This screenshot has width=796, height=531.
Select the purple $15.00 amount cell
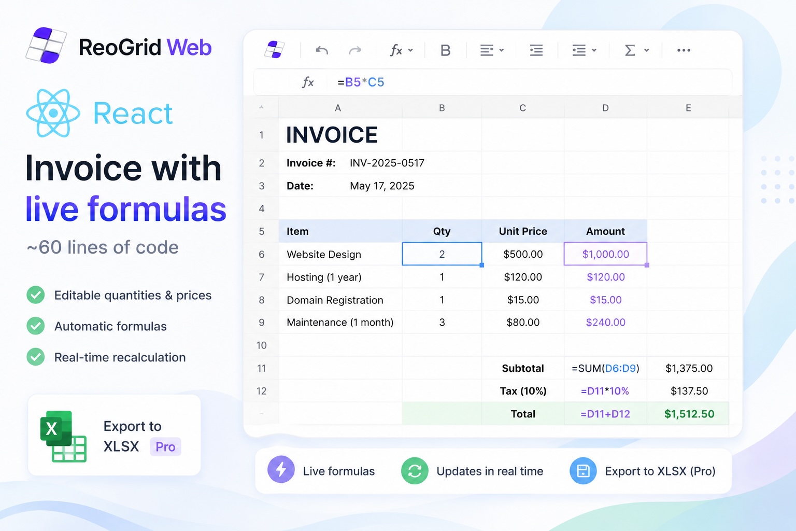pyautogui.click(x=605, y=300)
